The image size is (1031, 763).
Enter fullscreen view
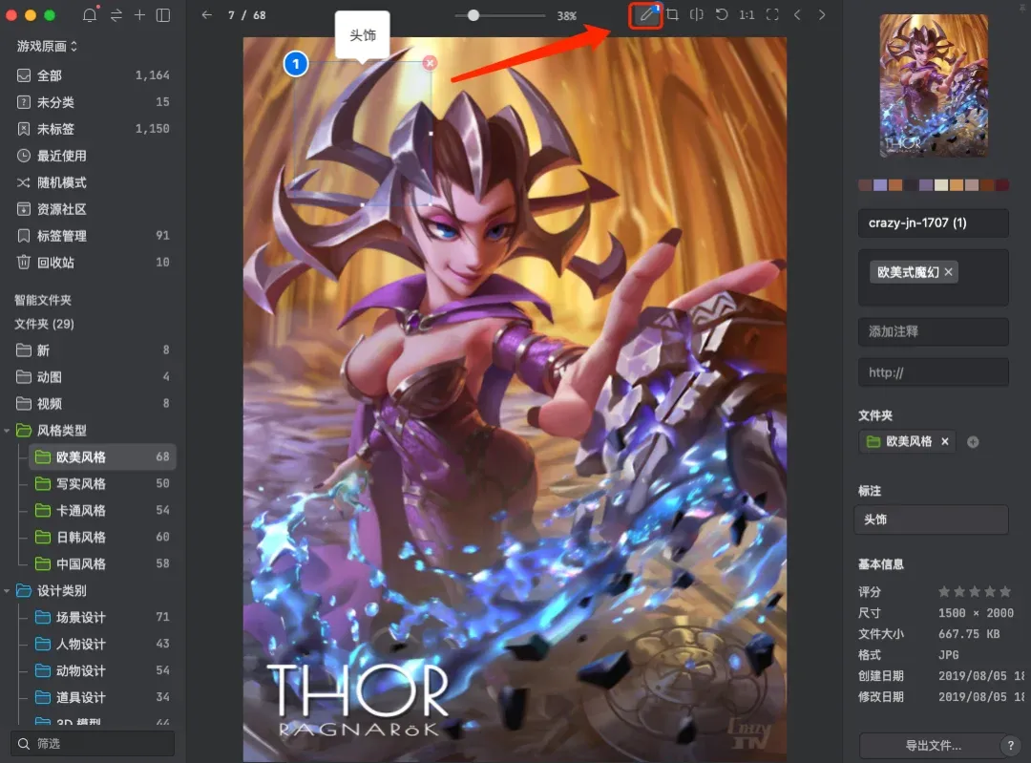[x=772, y=14]
